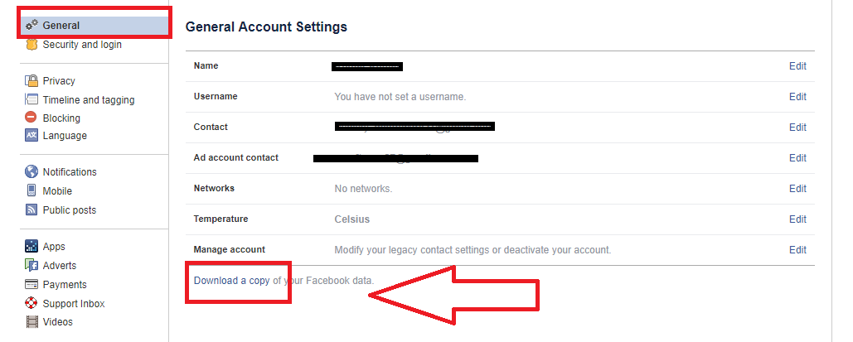Edit the Networks setting

pos(797,189)
